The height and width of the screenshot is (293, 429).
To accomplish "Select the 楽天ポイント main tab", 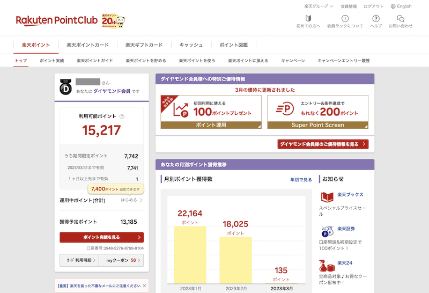I will (36, 45).
